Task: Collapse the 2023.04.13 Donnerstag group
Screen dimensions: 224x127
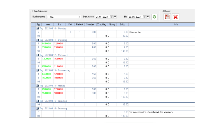Action: pyautogui.click(x=38, y=70)
